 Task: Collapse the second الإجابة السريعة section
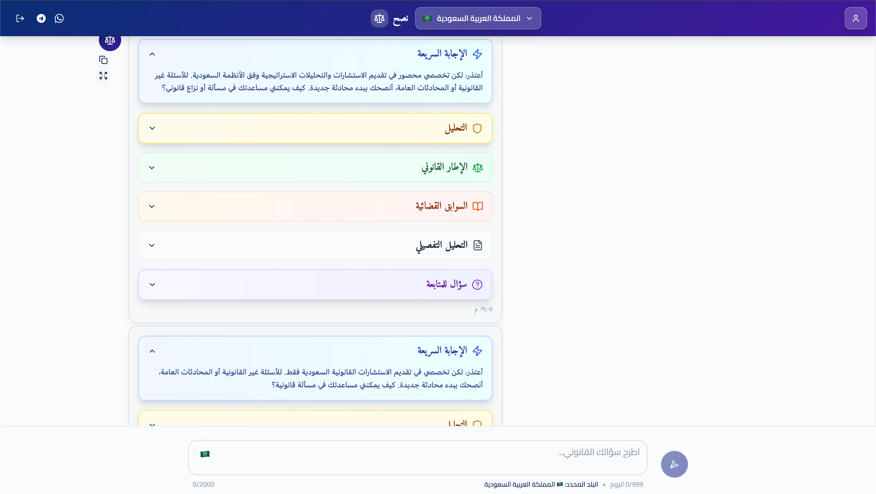tap(152, 351)
